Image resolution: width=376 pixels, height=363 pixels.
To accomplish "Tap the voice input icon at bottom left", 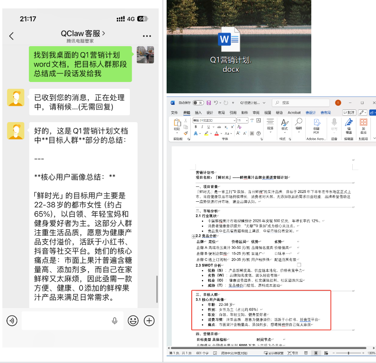I will coord(13,321).
